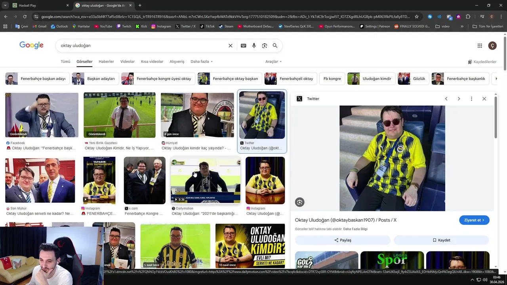Open Kaydedilenler saved items link
The width and height of the screenshot is (507, 285).
click(482, 62)
